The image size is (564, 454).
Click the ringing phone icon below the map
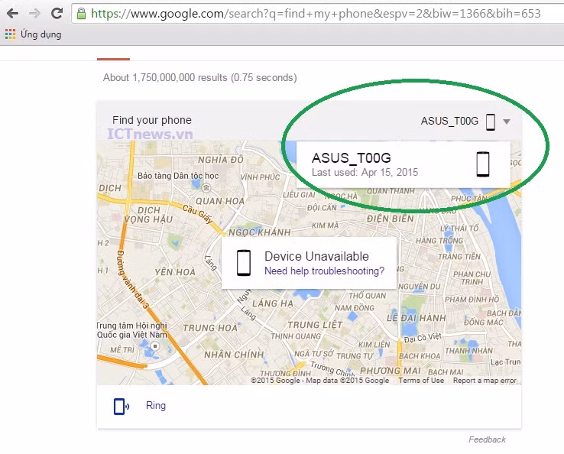pos(122,406)
